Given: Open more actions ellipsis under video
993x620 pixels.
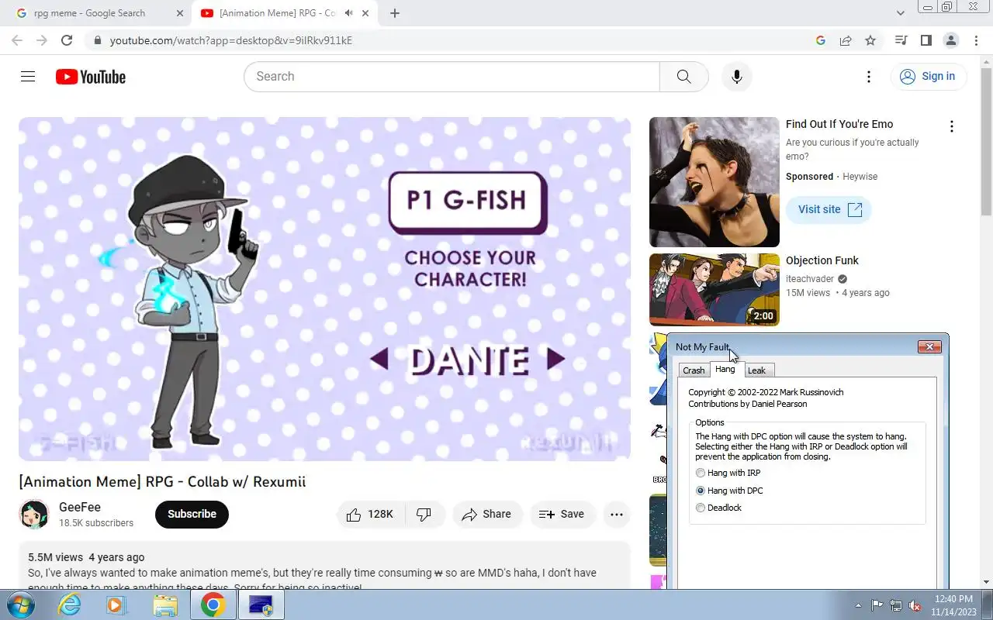Looking at the screenshot, I should [x=617, y=514].
